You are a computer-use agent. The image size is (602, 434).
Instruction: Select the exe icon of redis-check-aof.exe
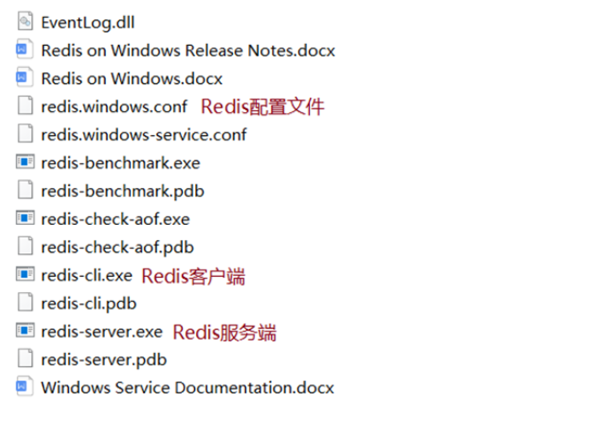25,218
